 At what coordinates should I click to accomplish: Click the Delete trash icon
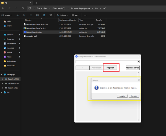coord(51,15)
